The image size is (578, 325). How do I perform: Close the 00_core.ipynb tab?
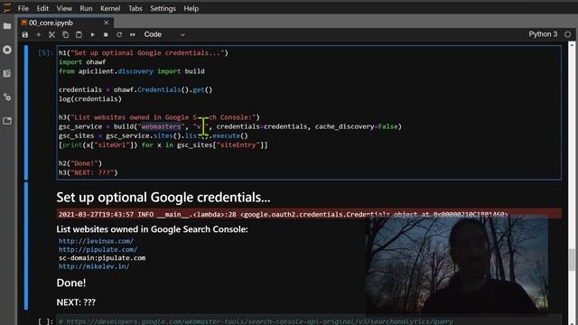point(107,23)
